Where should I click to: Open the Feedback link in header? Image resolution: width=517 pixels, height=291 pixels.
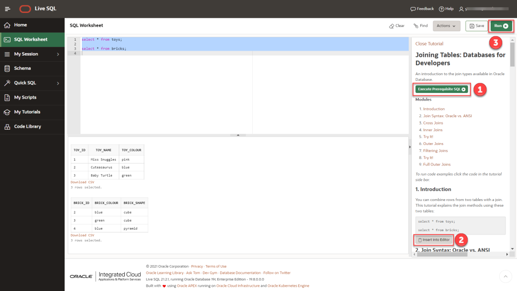[422, 9]
